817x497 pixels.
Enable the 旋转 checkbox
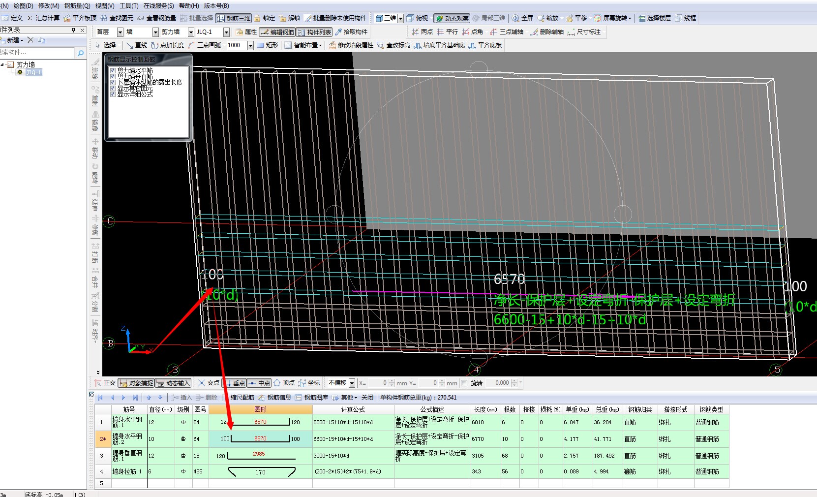464,383
